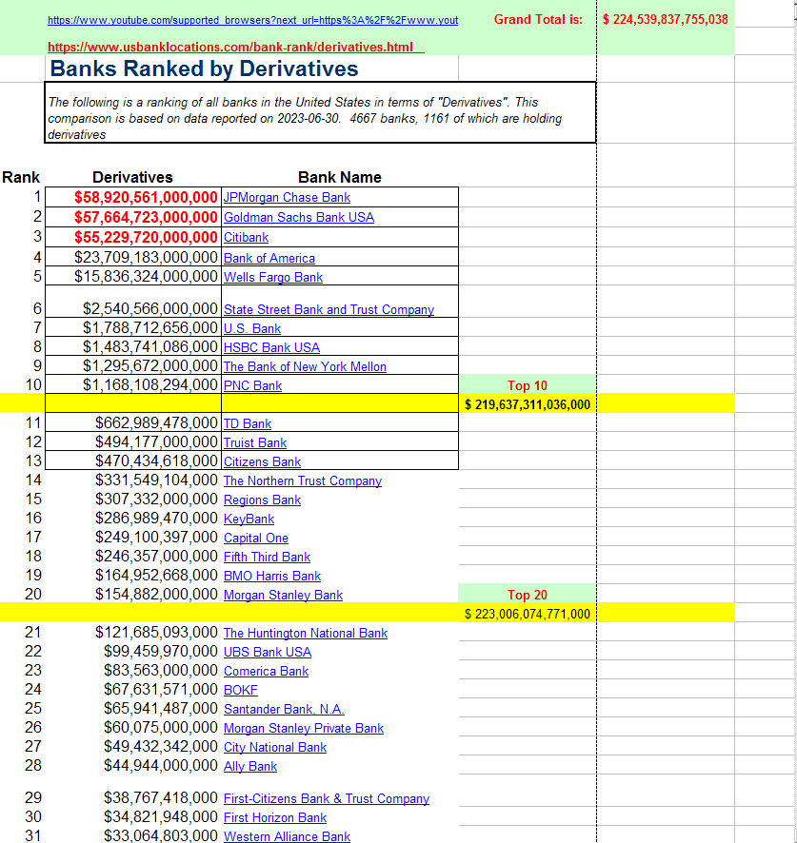Select the Grand Total value $224,539,837,755,038
Screen dimensions: 797x843
(666, 20)
